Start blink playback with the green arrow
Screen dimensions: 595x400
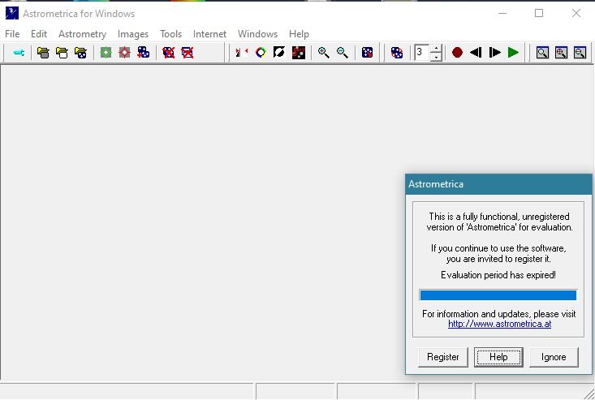tap(513, 53)
